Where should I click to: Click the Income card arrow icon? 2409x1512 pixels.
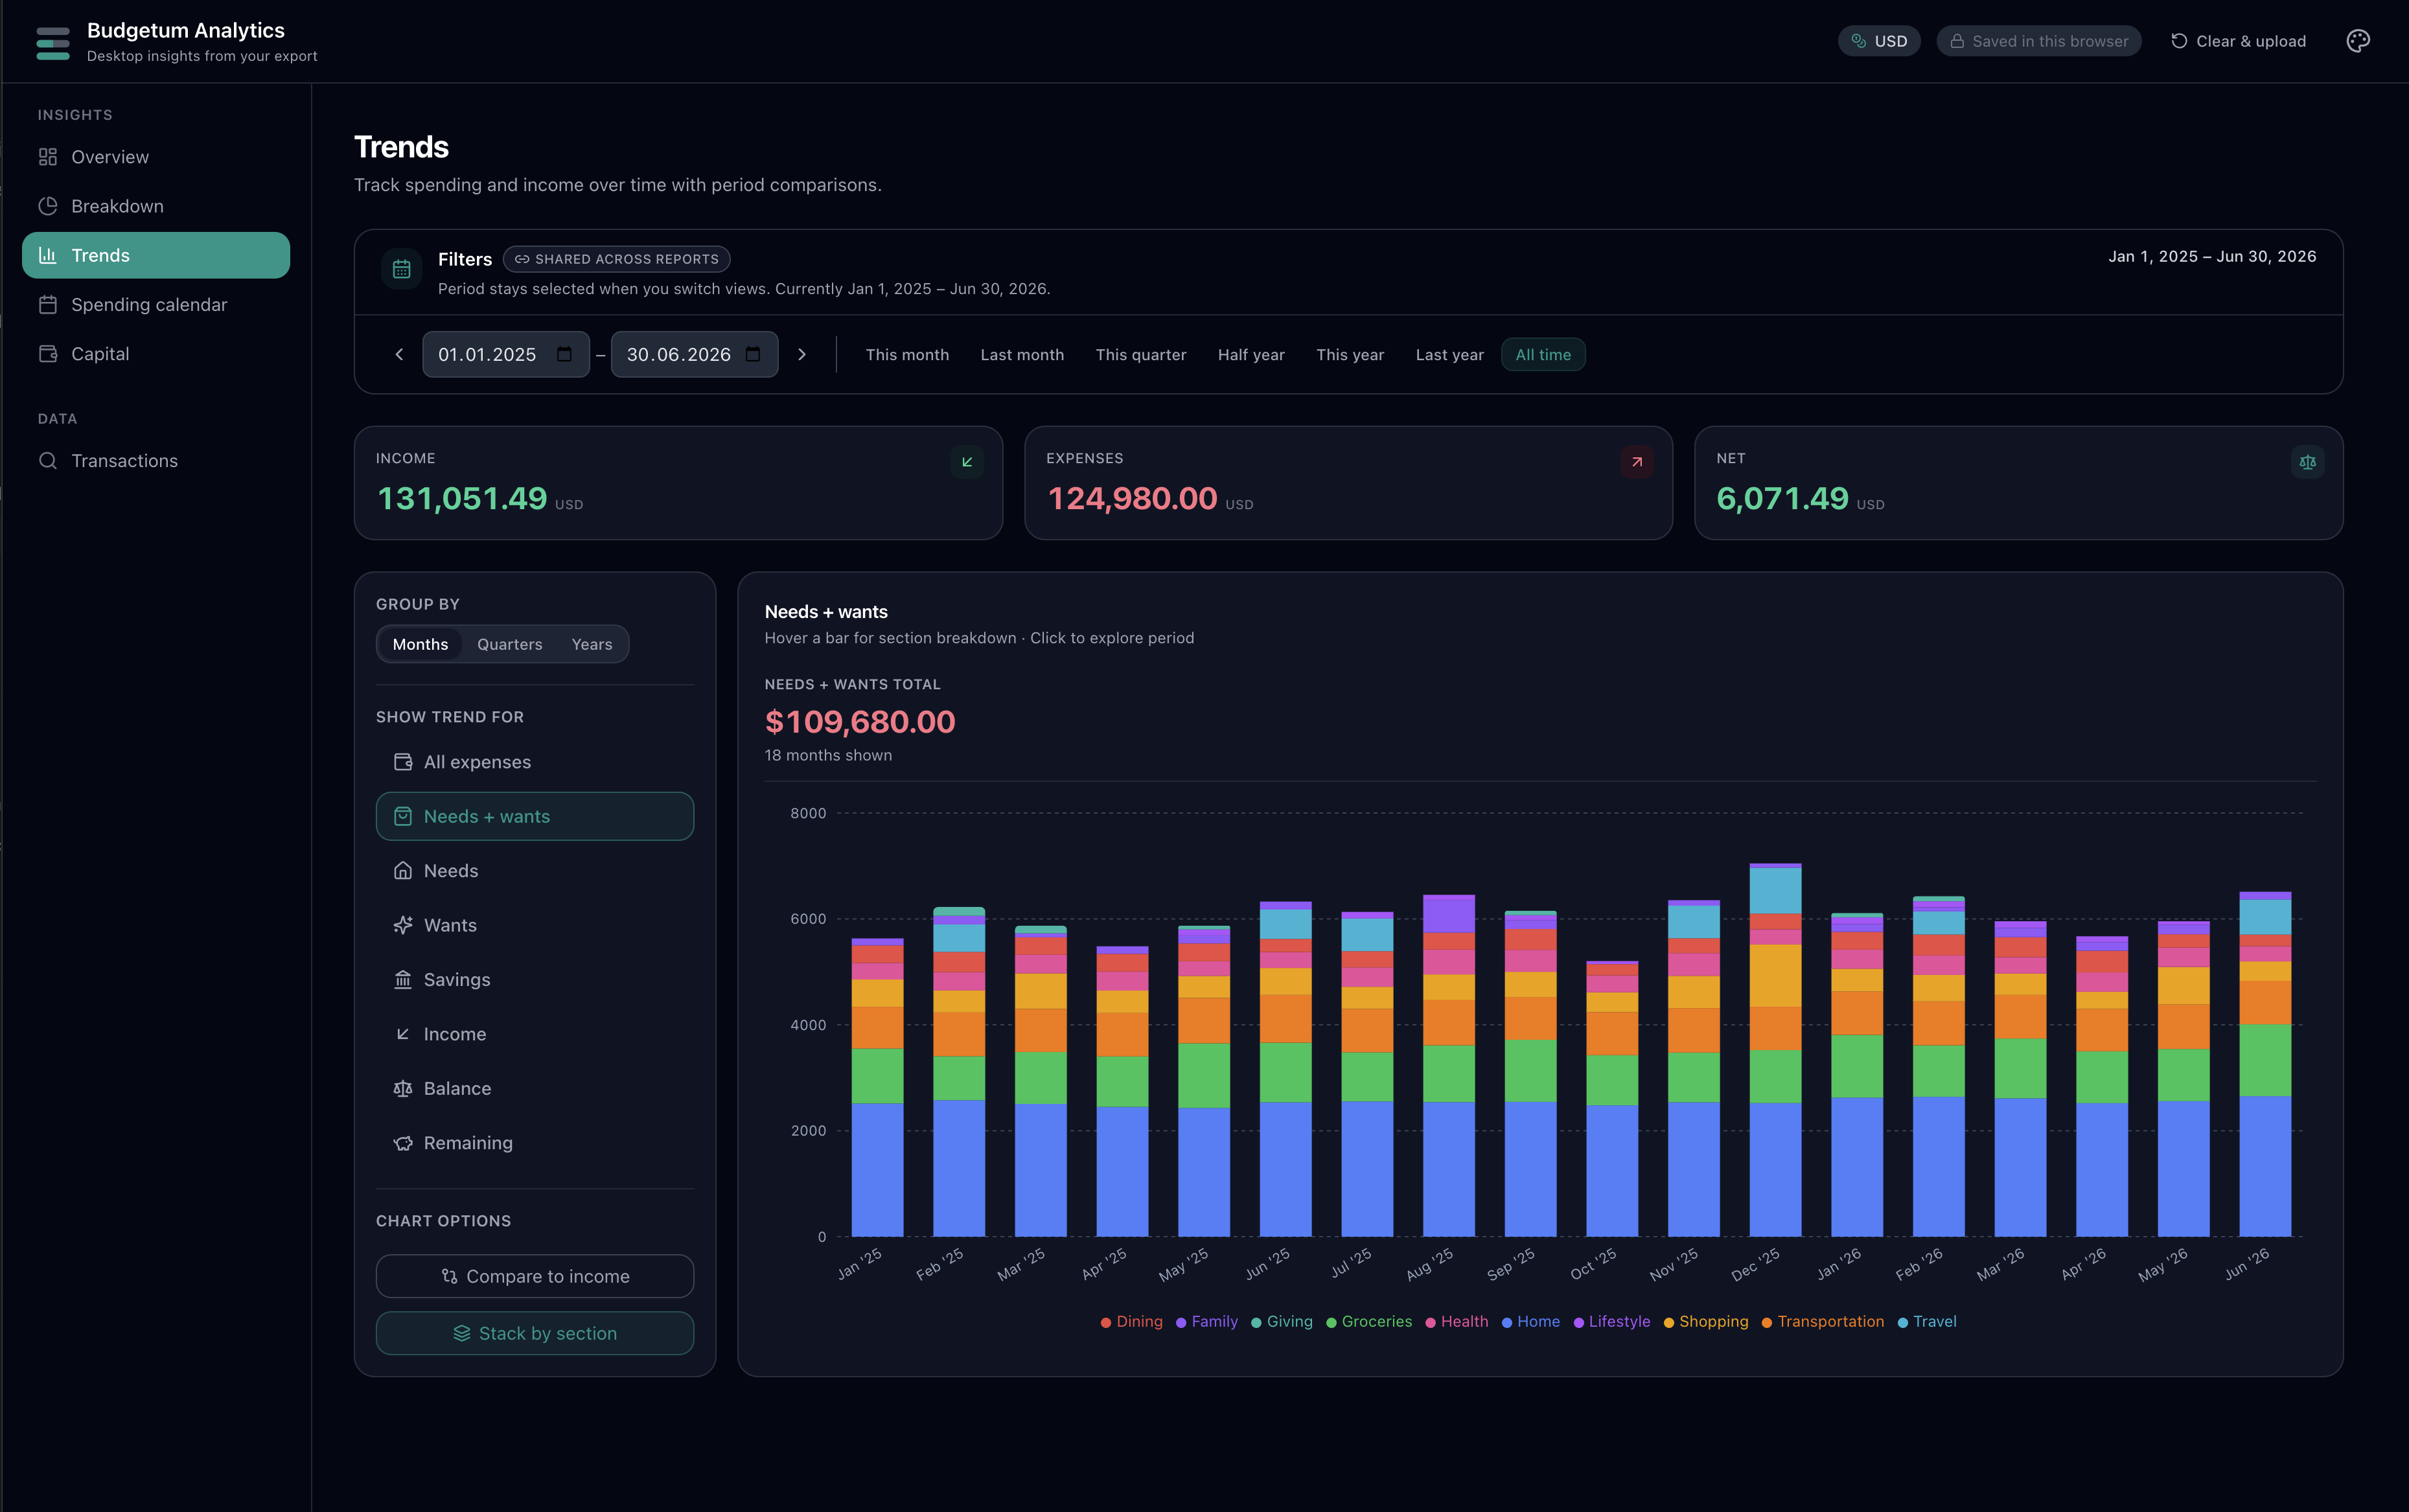[967, 462]
